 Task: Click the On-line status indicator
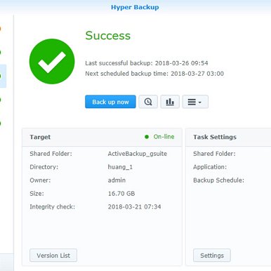[159, 137]
